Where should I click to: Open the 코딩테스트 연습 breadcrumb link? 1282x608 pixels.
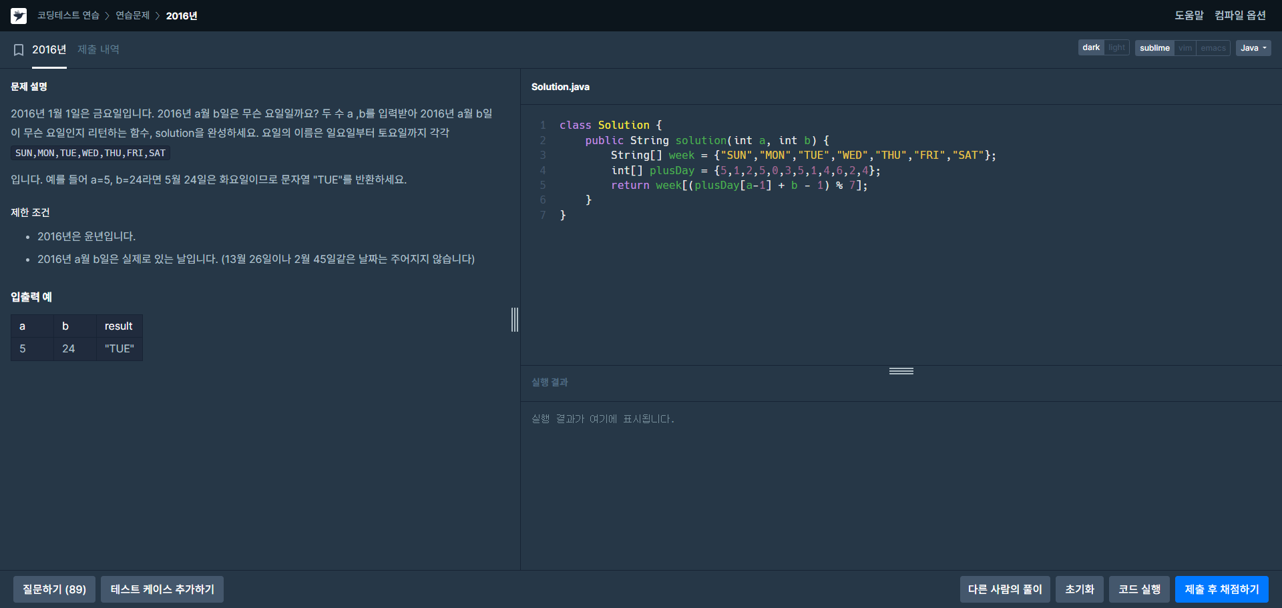point(68,15)
